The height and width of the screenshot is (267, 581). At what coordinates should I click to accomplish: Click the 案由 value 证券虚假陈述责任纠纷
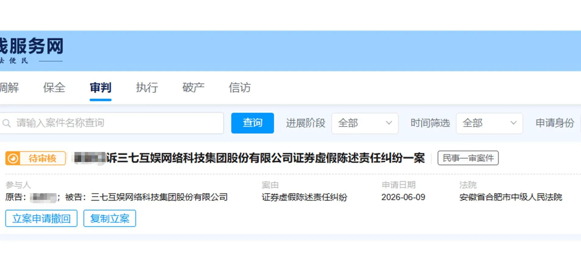point(304,197)
